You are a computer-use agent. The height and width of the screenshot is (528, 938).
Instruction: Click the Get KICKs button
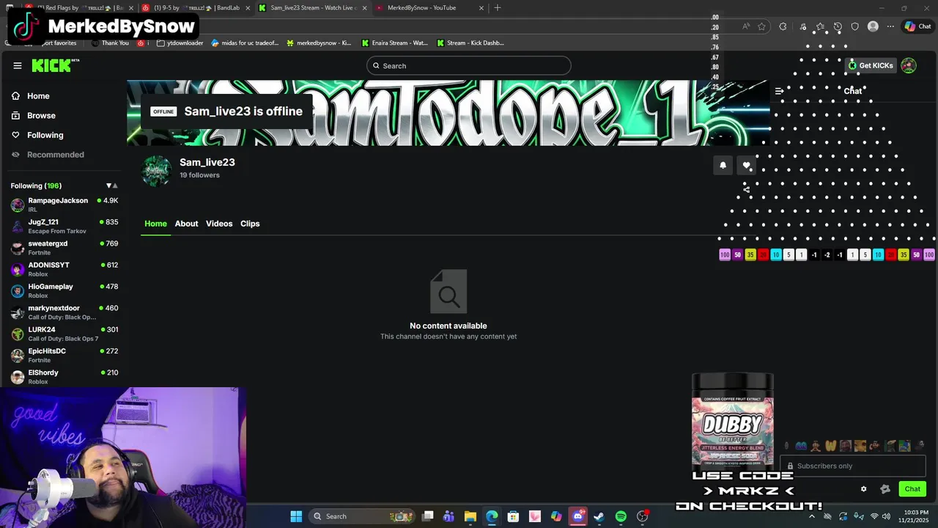coord(871,65)
